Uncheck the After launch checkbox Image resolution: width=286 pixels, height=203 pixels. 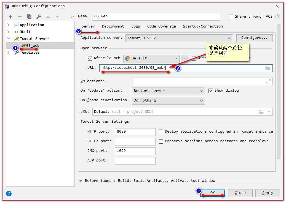coord(90,58)
